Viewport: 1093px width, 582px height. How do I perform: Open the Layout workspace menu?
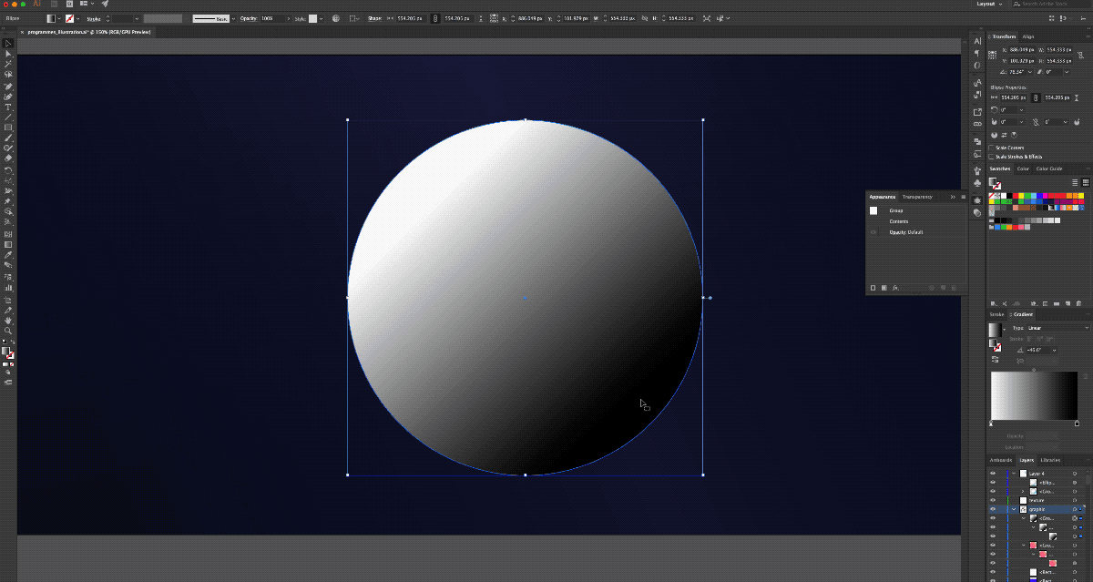[986, 4]
